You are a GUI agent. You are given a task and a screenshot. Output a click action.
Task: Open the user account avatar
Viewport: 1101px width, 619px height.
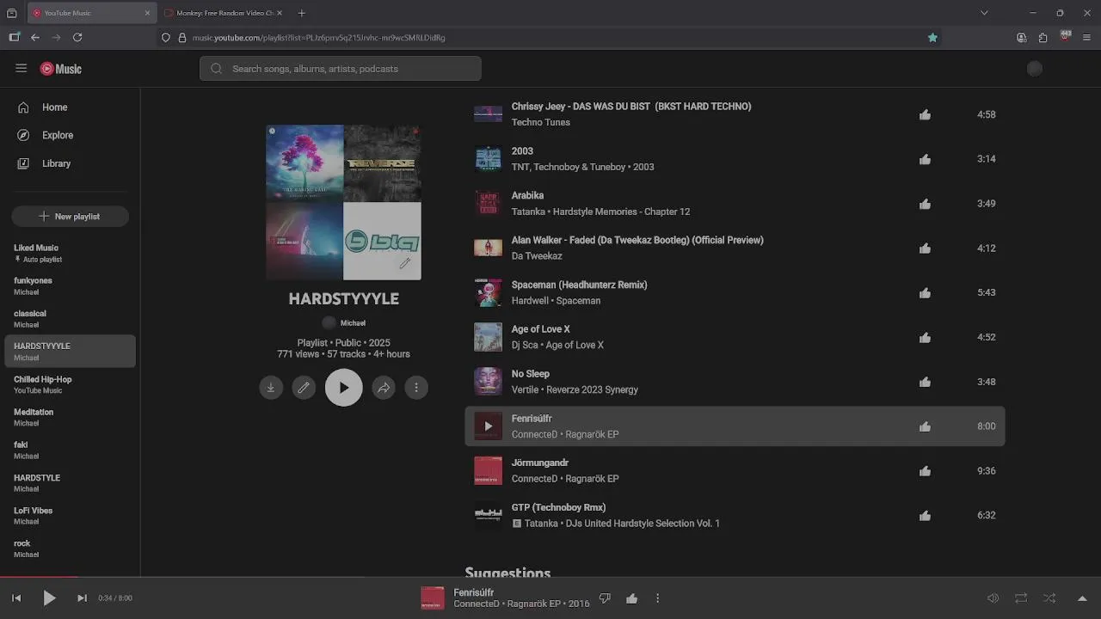pyautogui.click(x=1035, y=69)
